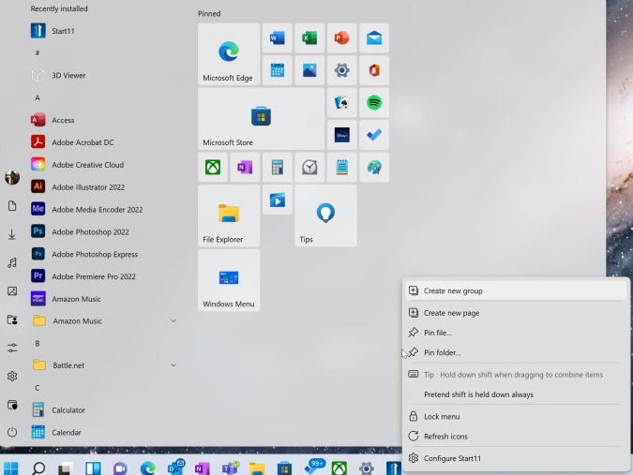Image resolution: width=633 pixels, height=475 pixels.
Task: Open Settings gear in the sidebar
Action: (12, 377)
